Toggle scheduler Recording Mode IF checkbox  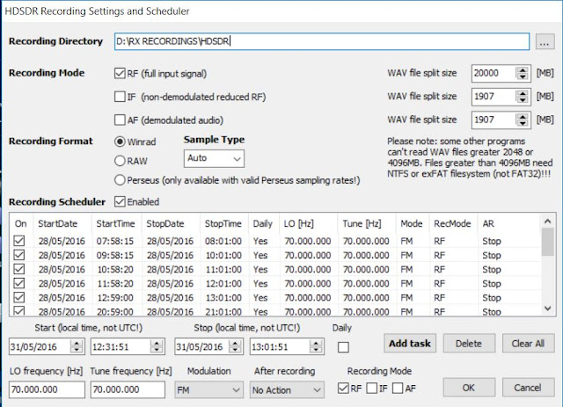[372, 388]
